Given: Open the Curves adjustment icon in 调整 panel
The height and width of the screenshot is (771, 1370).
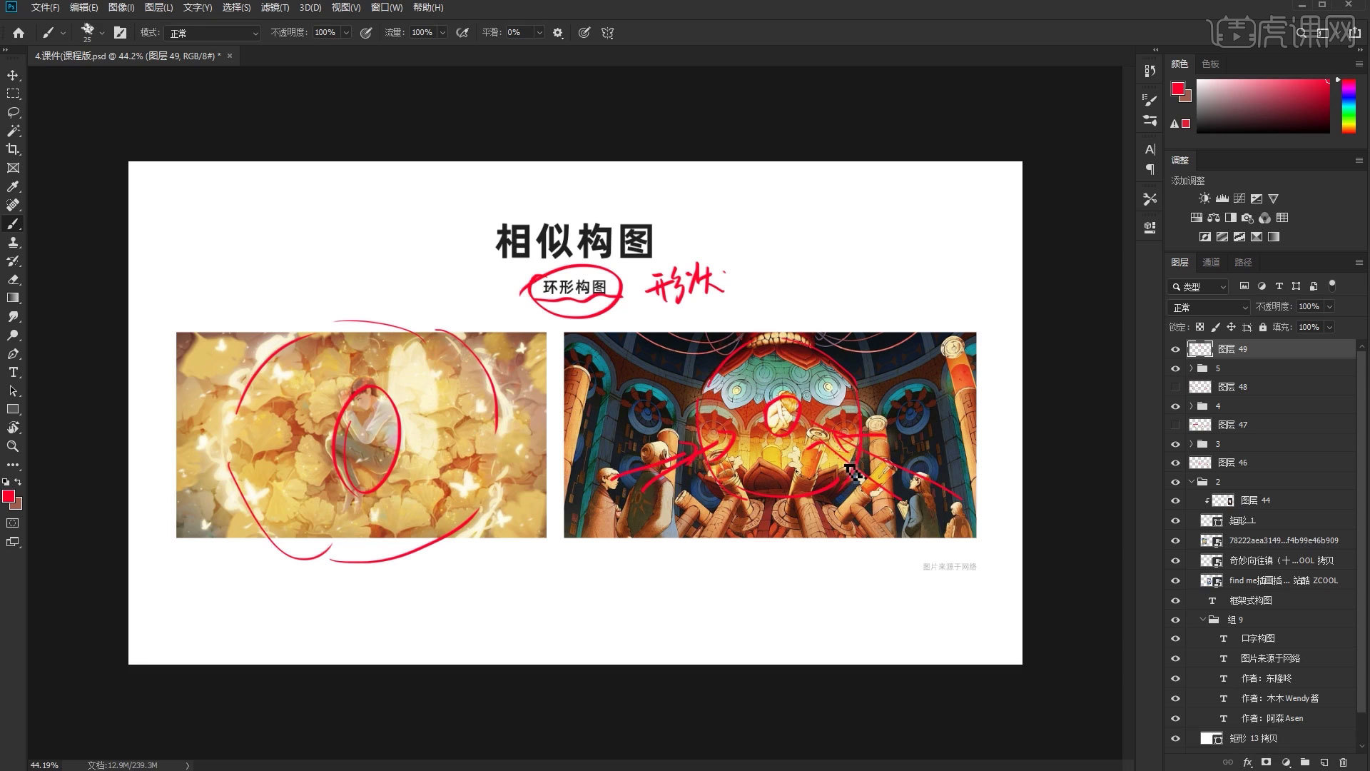Looking at the screenshot, I should coord(1240,198).
